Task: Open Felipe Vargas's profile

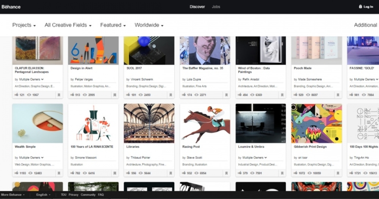Action: [x=83, y=80]
